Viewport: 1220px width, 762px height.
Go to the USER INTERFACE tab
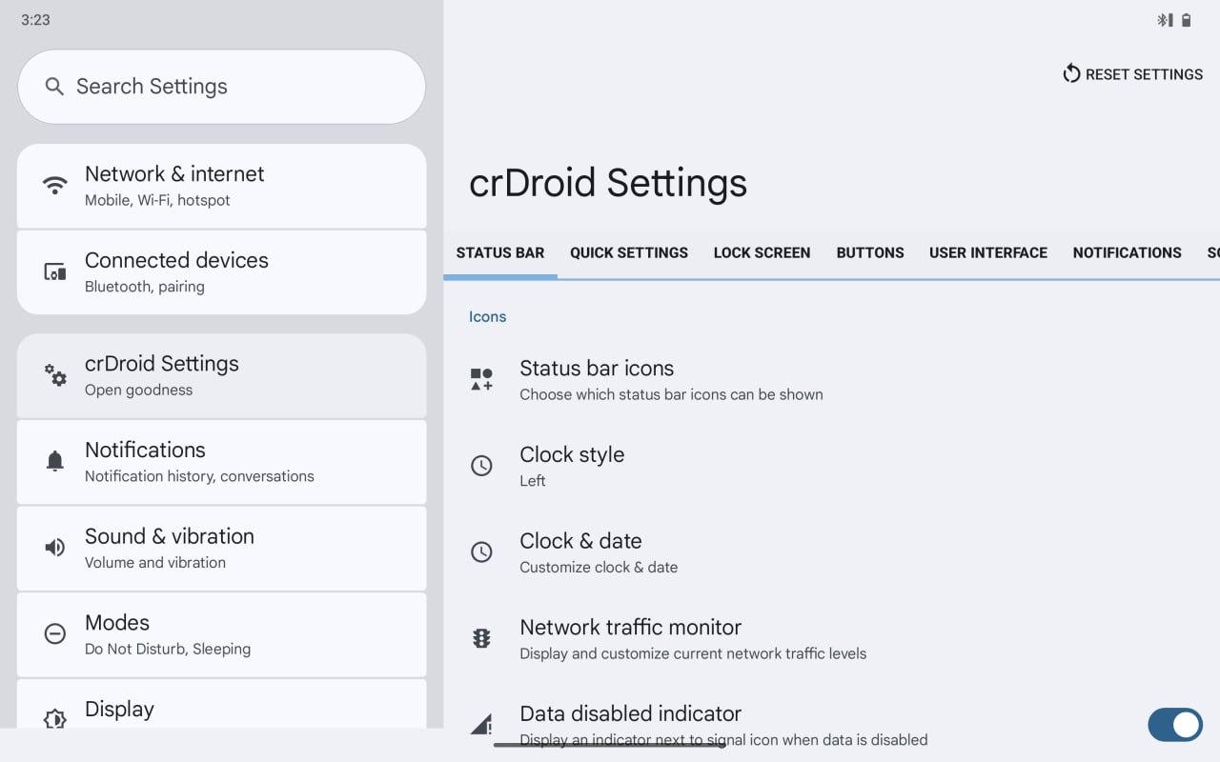point(988,253)
